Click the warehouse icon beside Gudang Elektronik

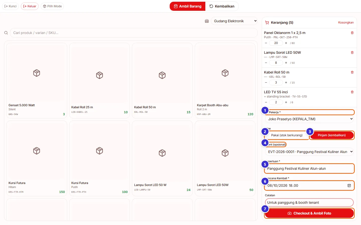click(207, 21)
